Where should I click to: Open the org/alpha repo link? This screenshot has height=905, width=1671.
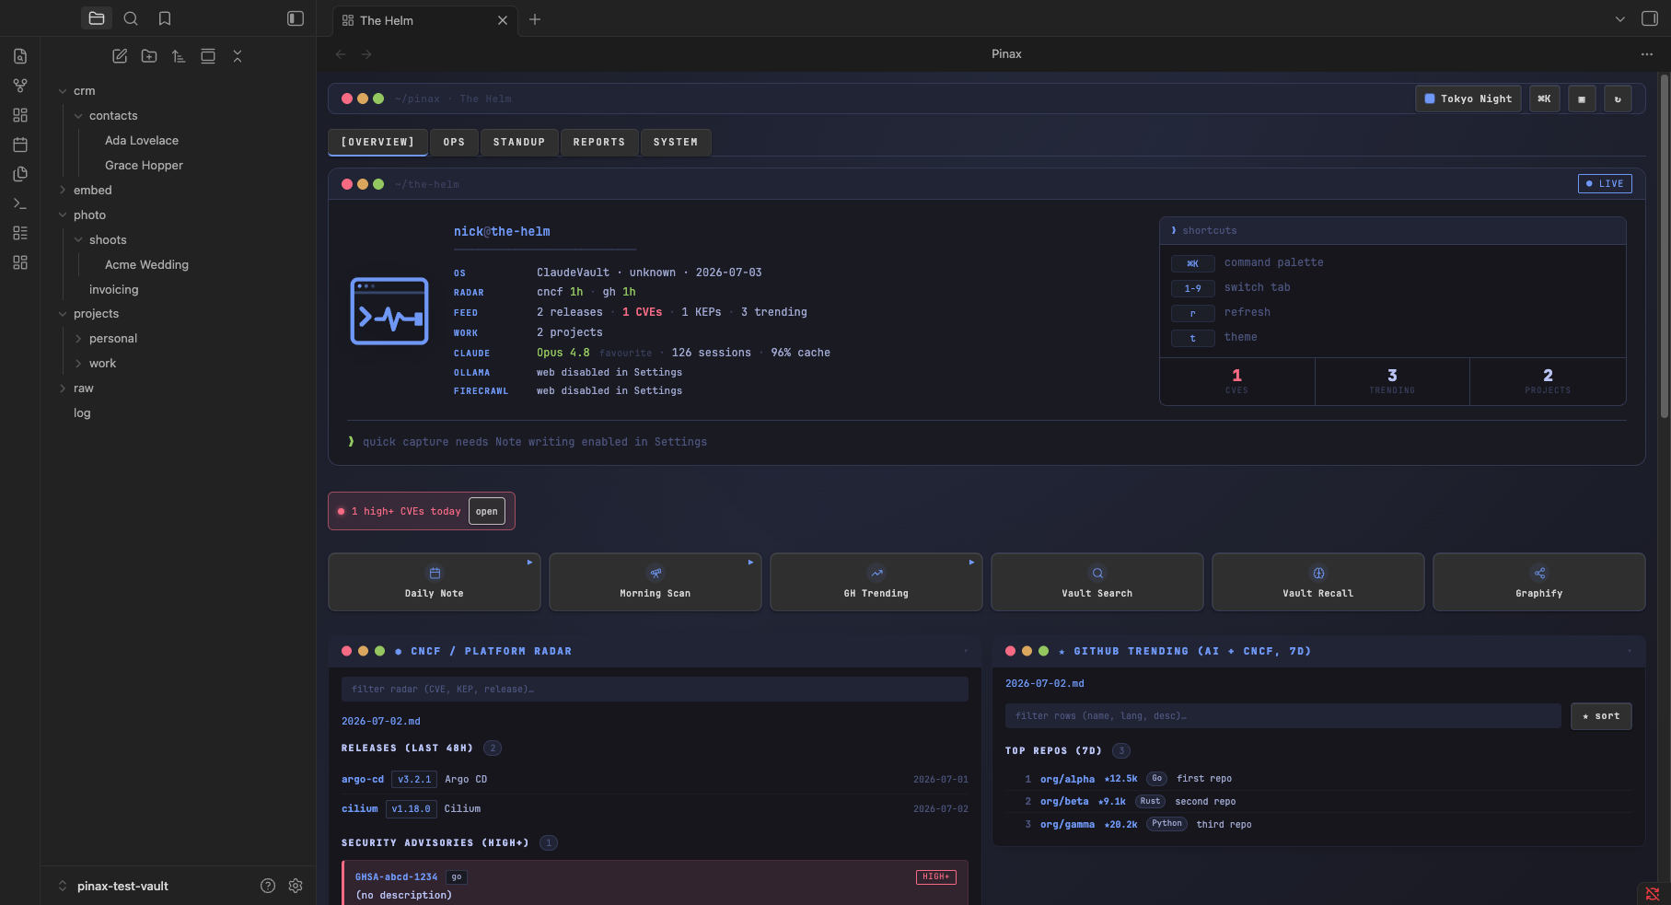click(x=1067, y=779)
